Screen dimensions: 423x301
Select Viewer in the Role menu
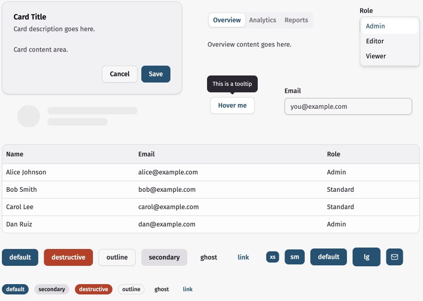[x=376, y=56]
